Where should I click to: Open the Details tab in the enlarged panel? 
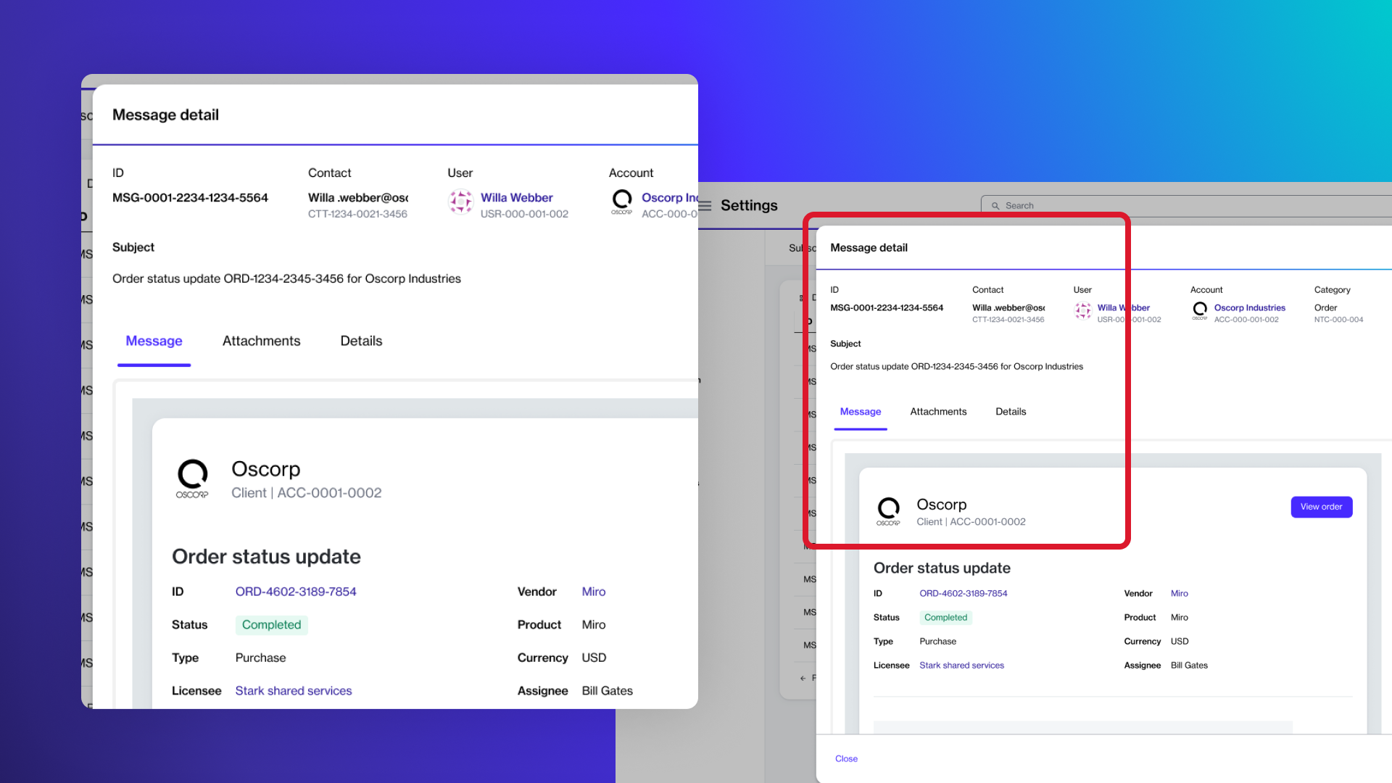click(361, 341)
